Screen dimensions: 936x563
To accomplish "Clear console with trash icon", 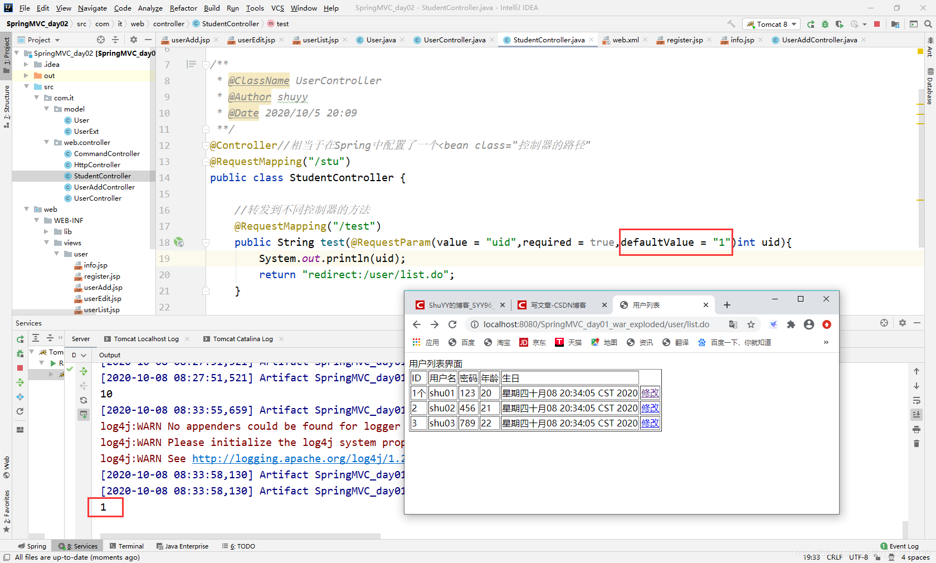I will pos(916,444).
